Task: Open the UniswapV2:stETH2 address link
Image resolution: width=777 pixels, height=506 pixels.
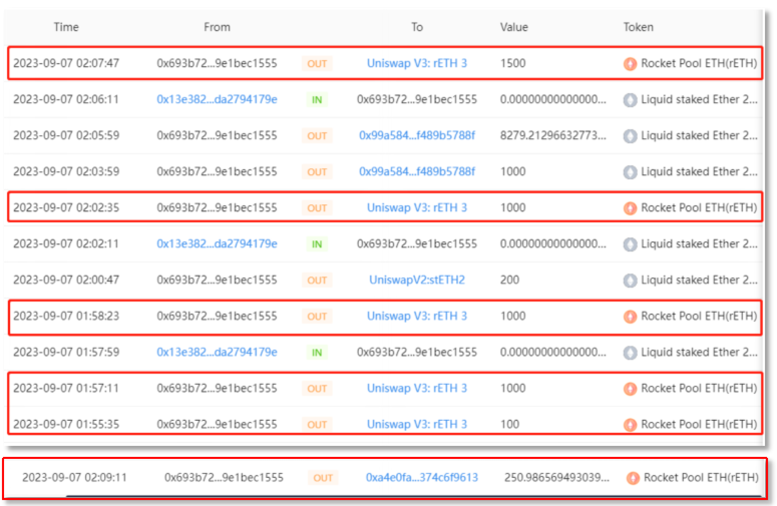Action: tap(417, 280)
